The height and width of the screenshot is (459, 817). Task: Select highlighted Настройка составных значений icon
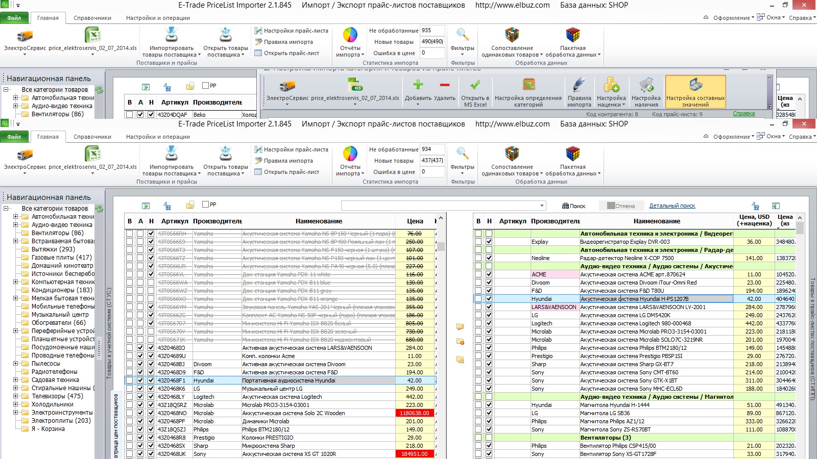tap(695, 92)
